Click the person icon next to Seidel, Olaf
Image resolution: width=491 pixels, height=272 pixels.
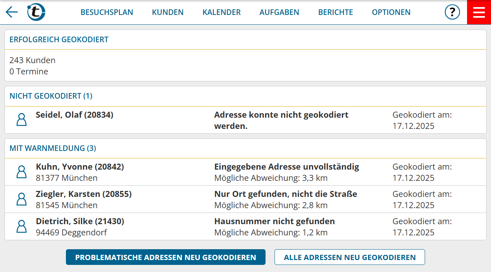point(21,120)
